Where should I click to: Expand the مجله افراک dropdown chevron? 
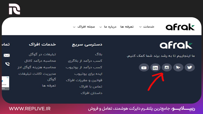(x=74, y=27)
